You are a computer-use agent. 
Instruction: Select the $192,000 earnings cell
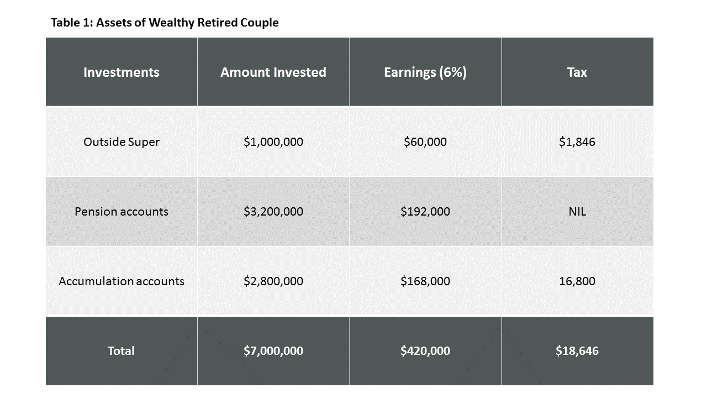click(425, 212)
